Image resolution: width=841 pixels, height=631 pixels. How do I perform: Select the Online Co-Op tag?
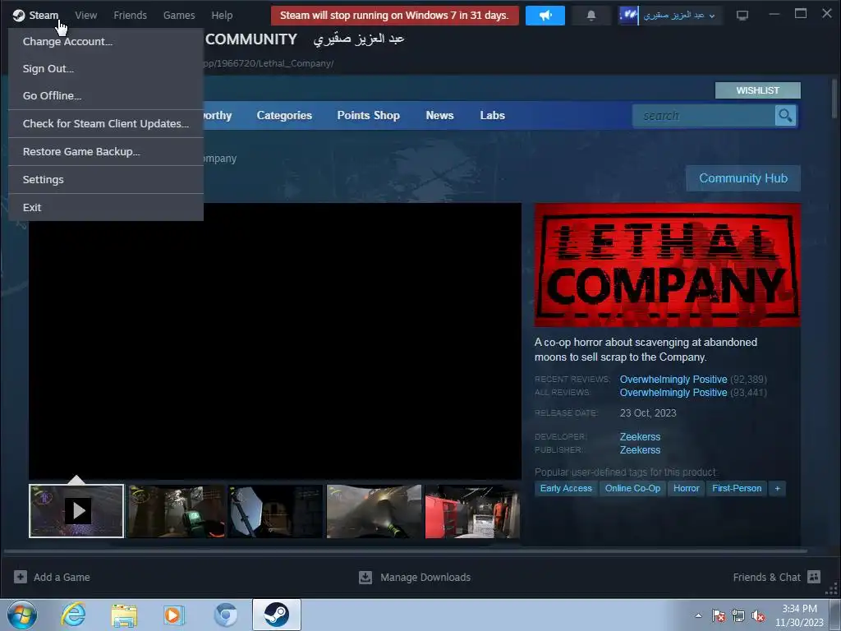pyautogui.click(x=632, y=488)
